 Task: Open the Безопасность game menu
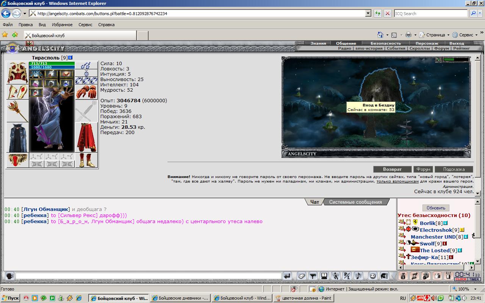coord(385,43)
